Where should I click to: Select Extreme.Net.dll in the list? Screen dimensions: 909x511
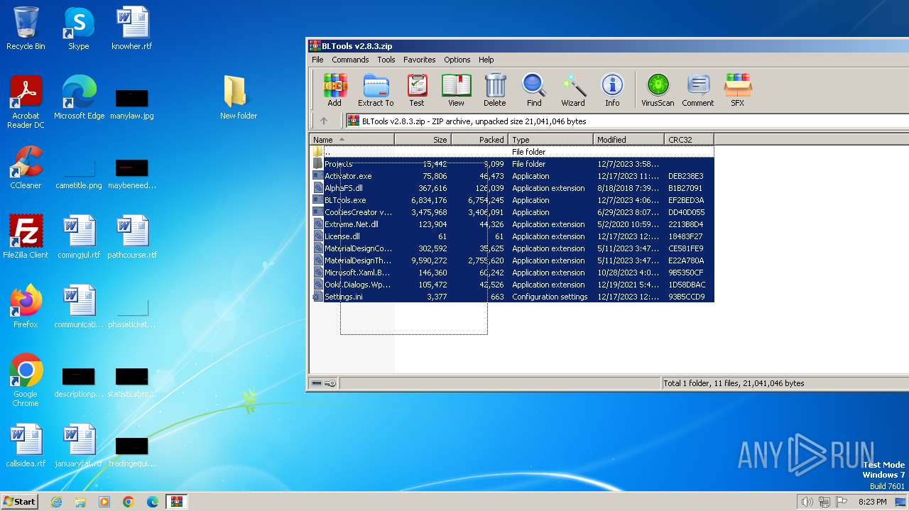click(x=512, y=224)
